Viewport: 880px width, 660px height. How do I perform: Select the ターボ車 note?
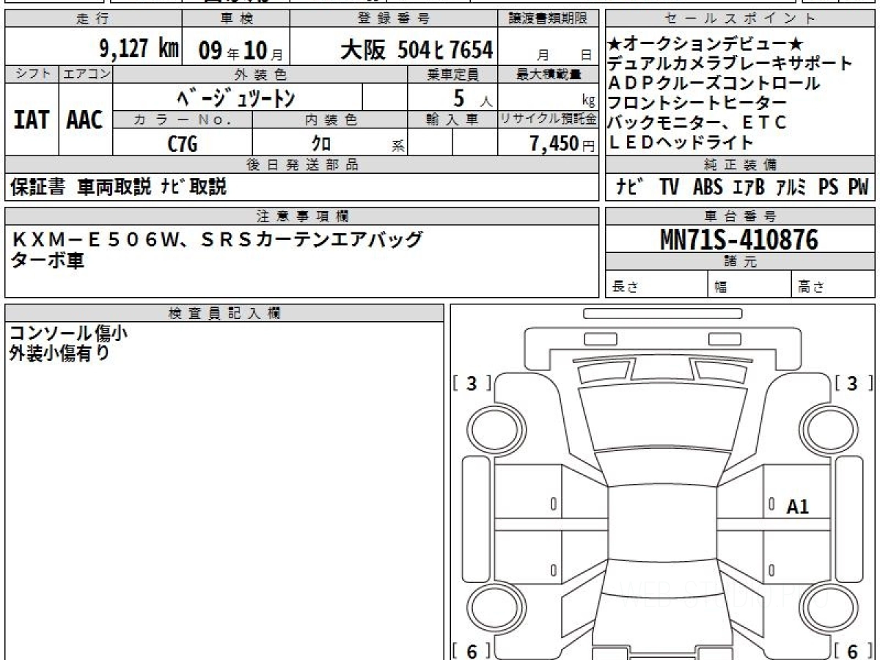coord(48,260)
